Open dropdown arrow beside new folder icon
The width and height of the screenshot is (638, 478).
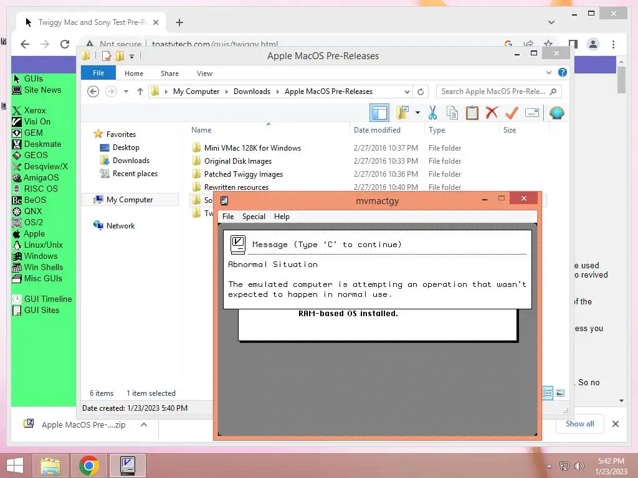click(x=417, y=113)
